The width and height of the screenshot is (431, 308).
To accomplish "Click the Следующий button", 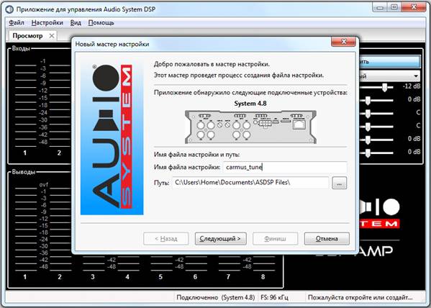I will pos(220,238).
